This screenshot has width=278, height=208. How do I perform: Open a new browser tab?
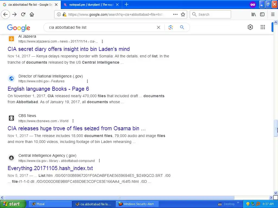(x=127, y=4)
